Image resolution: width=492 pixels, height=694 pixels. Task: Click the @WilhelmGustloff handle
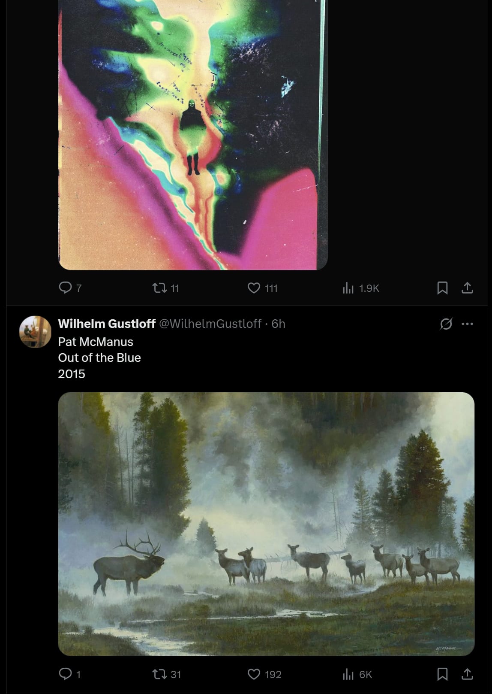point(210,324)
